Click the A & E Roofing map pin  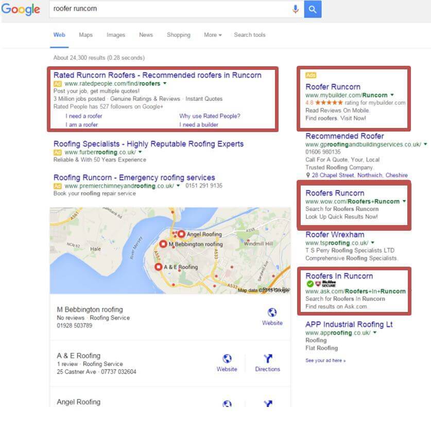click(158, 267)
